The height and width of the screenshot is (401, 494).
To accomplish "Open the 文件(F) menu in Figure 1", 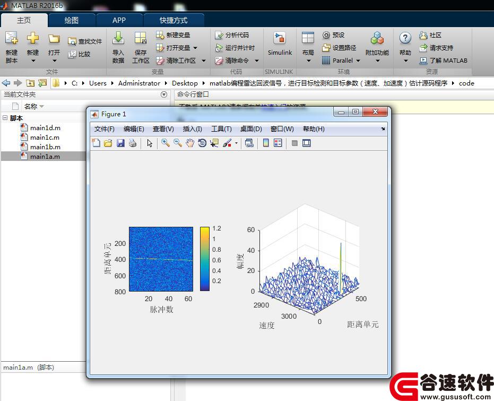I will [x=105, y=129].
